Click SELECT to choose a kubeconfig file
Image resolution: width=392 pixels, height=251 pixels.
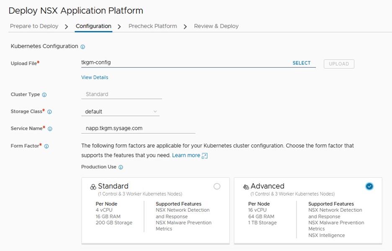pos(302,63)
